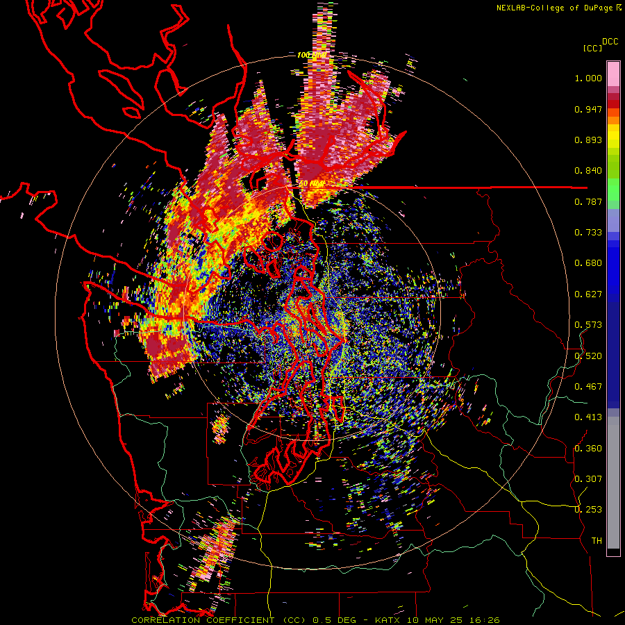
Task: Click the DCC label above the color bar
Action: pyautogui.click(x=610, y=42)
